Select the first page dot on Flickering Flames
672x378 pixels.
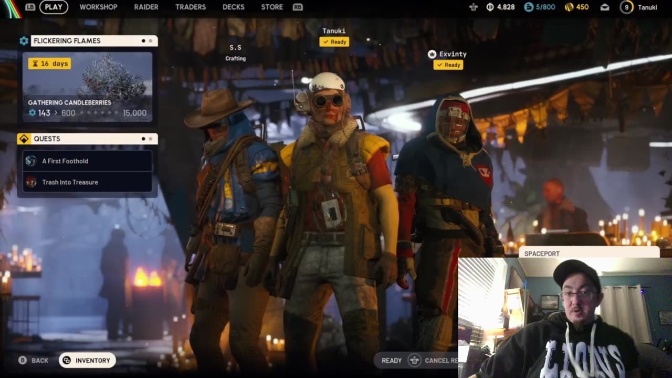point(143,41)
